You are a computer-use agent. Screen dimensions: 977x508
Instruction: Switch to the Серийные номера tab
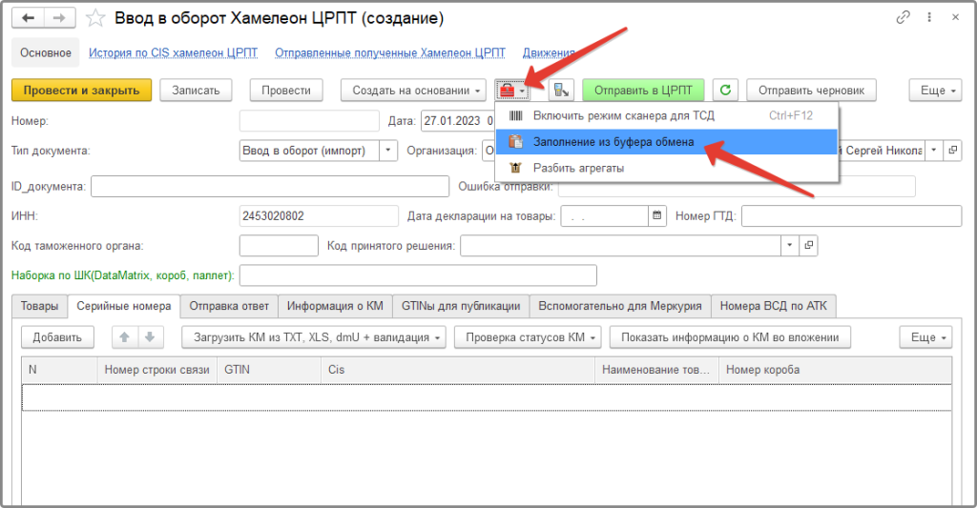pos(123,306)
